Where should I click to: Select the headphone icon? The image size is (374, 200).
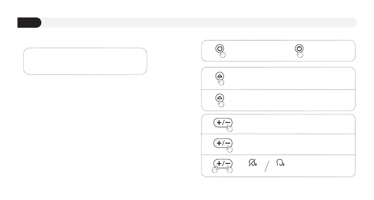coord(280,163)
